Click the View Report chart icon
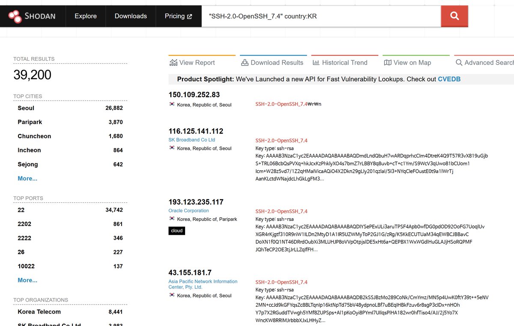The image size is (514, 326). coord(173,62)
